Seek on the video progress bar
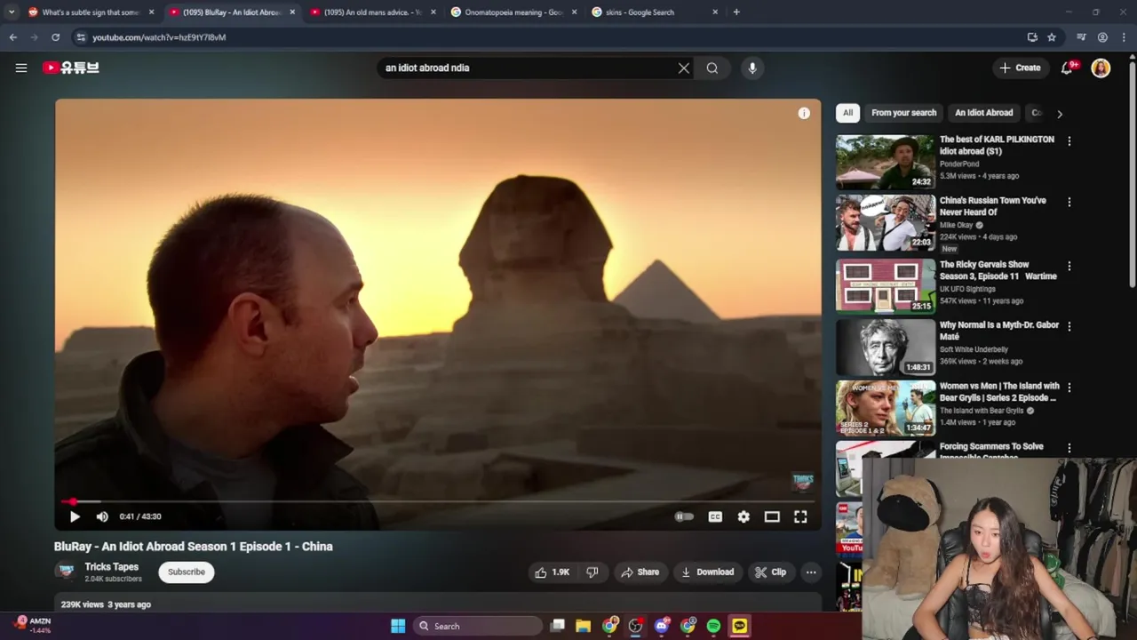Viewport: 1137px width, 640px height. coord(438,501)
